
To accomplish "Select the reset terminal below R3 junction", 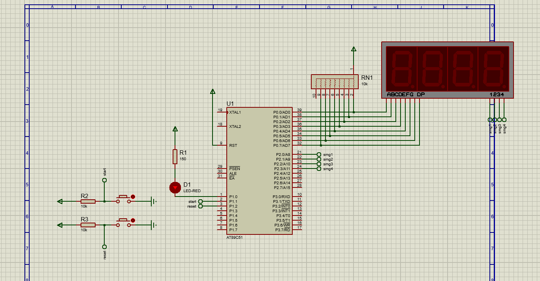I will 104,247.
